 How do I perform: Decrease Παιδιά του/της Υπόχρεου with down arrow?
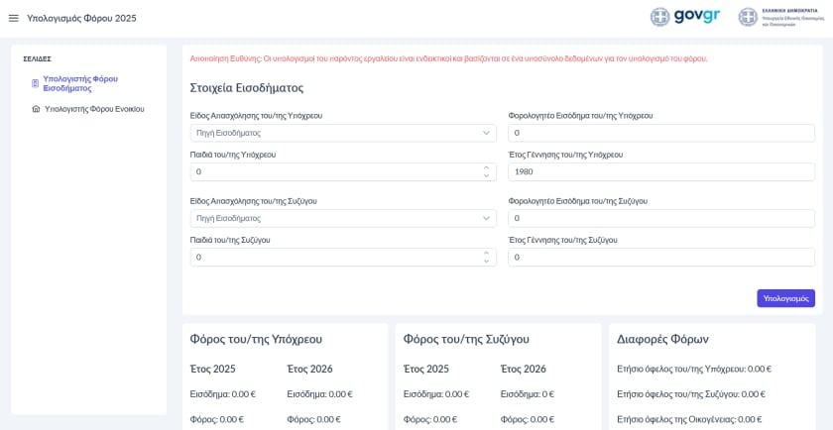(486, 176)
